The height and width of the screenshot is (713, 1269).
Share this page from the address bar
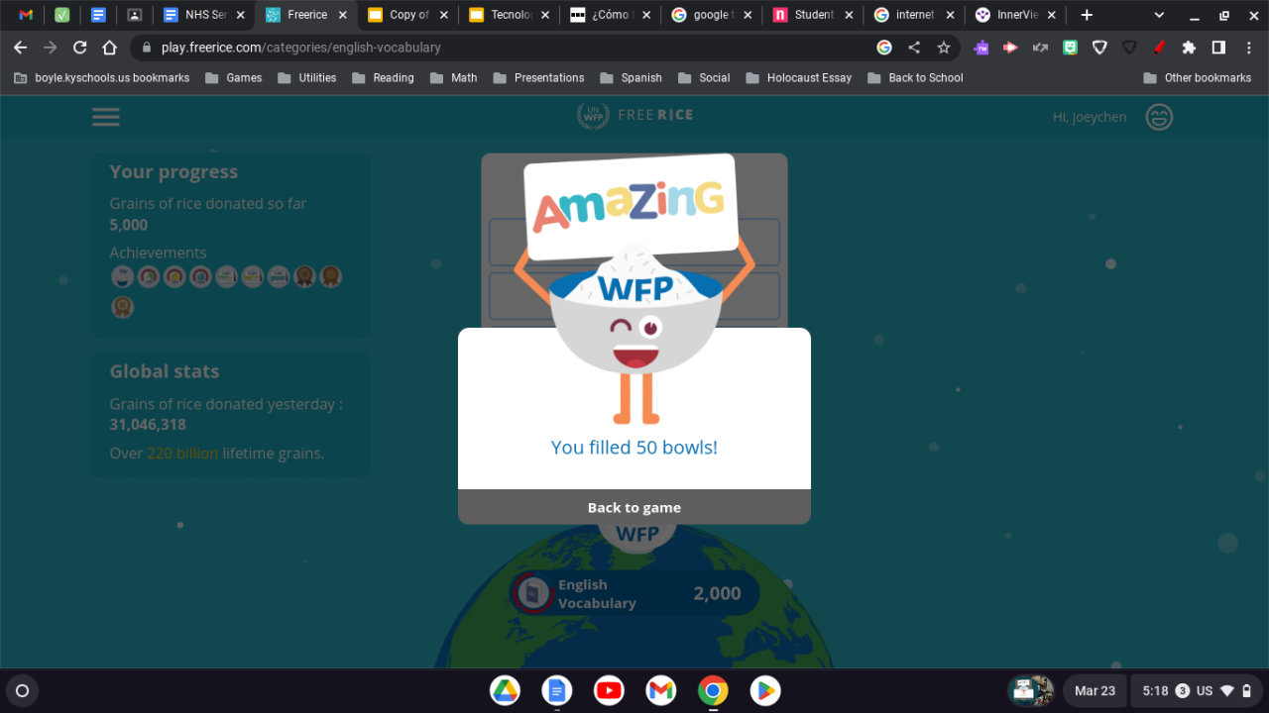click(x=914, y=48)
